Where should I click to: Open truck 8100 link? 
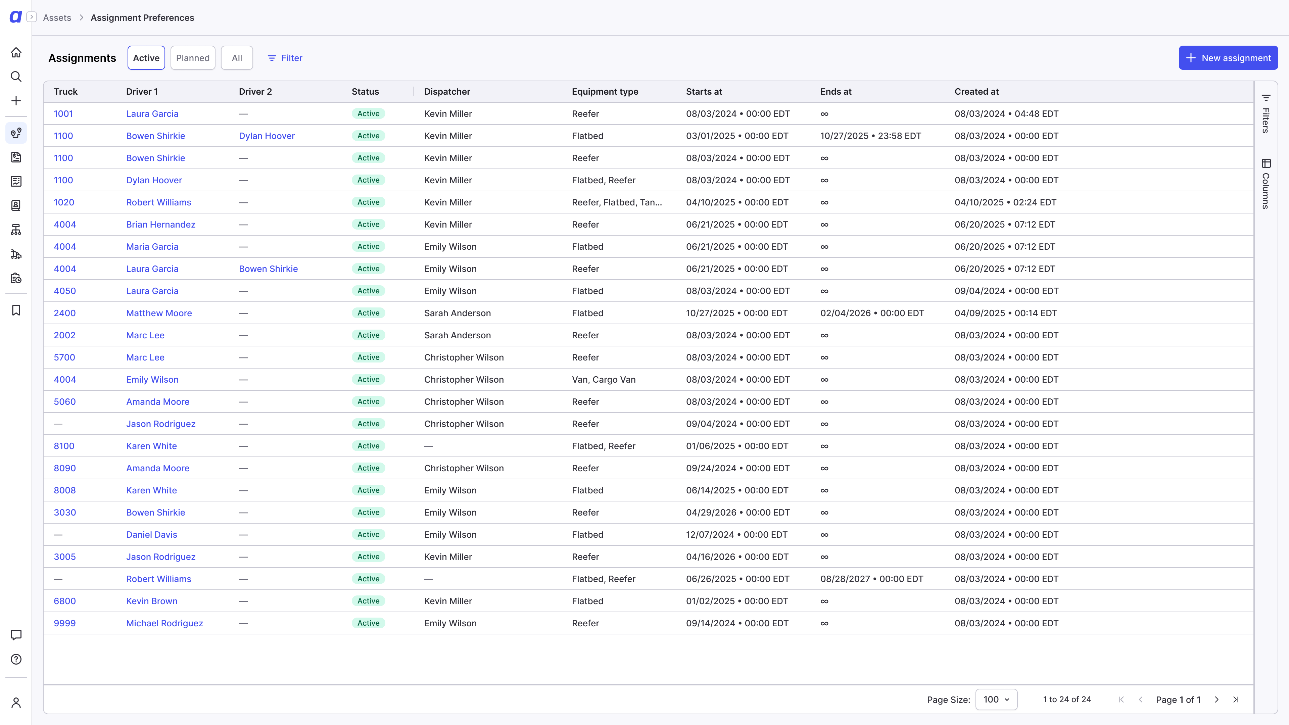click(63, 446)
